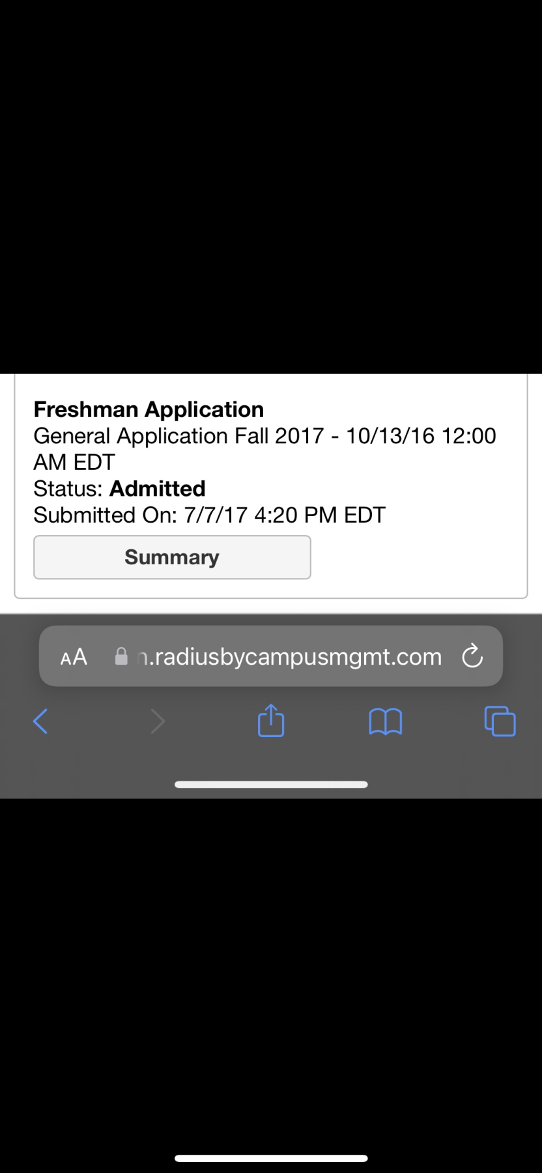Show all open tabs icon

coord(500,721)
